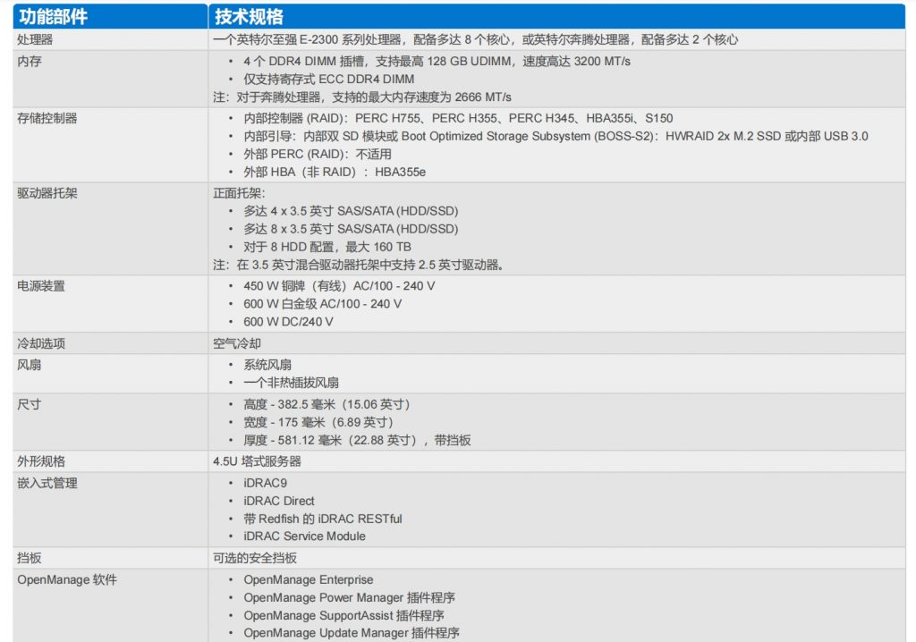Click 600 W 白金级 AC/100 - 240 V

tap(322, 304)
